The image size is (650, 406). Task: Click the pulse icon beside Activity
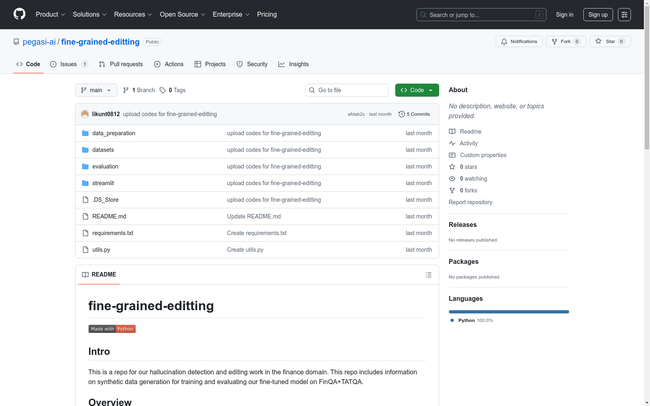(x=452, y=143)
